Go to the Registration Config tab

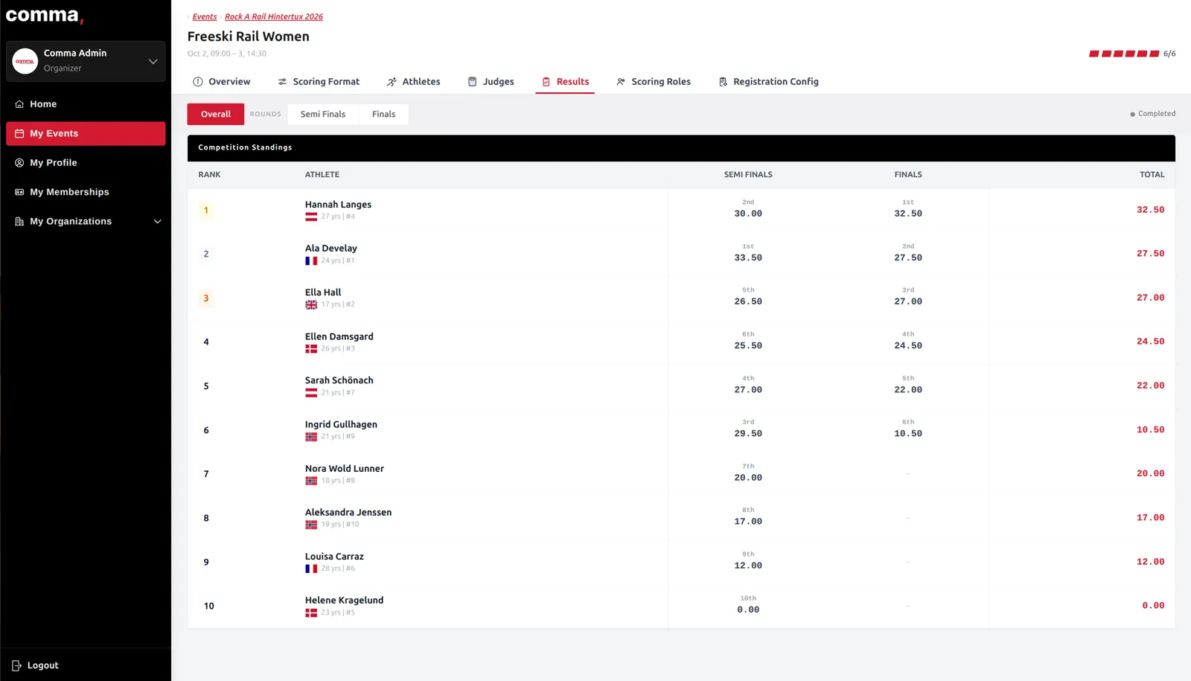[x=768, y=82]
